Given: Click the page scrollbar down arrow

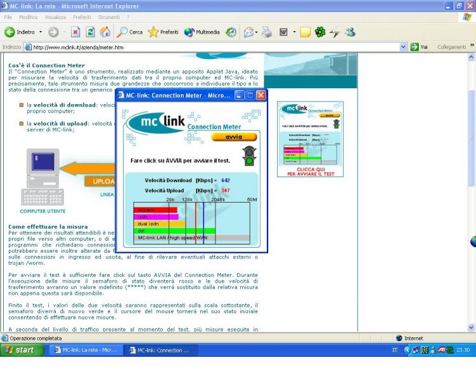Looking at the screenshot, I should point(471,327).
